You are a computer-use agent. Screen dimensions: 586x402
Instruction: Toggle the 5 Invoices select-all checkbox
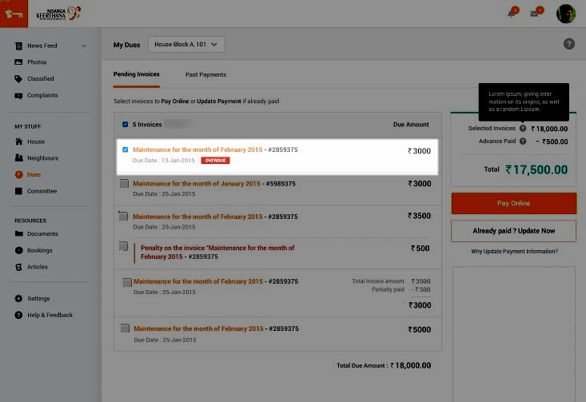125,125
